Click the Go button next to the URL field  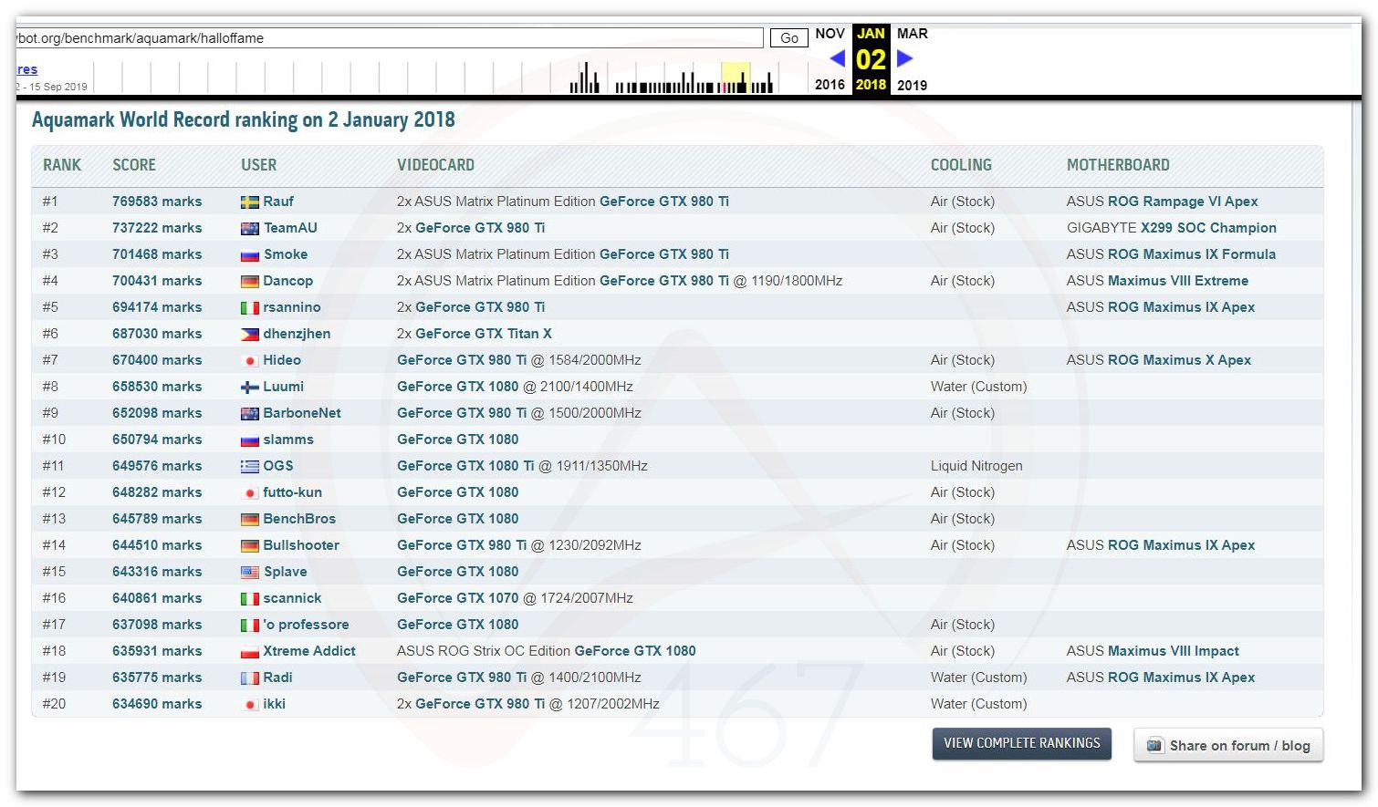789,38
